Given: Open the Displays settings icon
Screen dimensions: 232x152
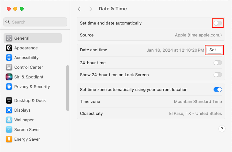Looking at the screenshot, I should tap(9, 110).
